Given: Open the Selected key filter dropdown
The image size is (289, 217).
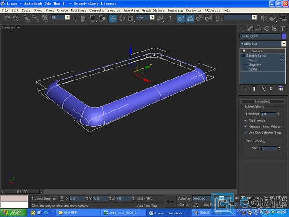Looking at the screenshot, I should pos(221,198).
